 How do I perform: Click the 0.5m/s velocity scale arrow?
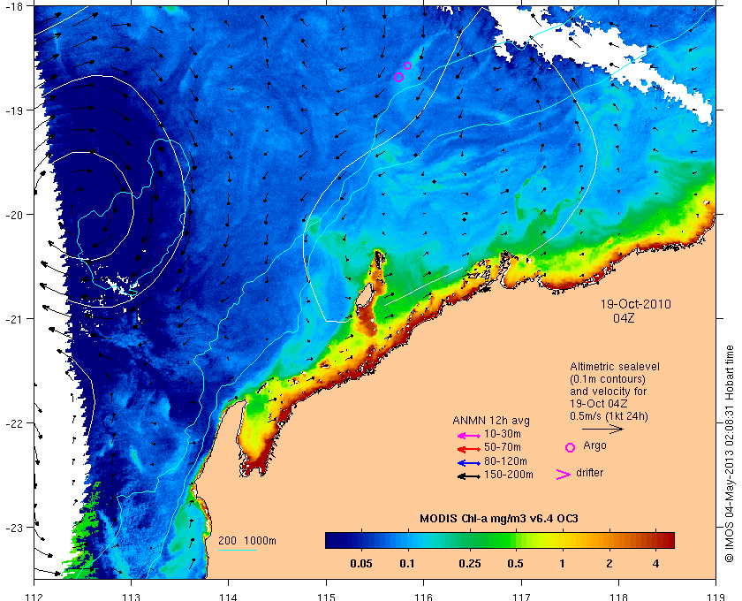[x=602, y=430]
